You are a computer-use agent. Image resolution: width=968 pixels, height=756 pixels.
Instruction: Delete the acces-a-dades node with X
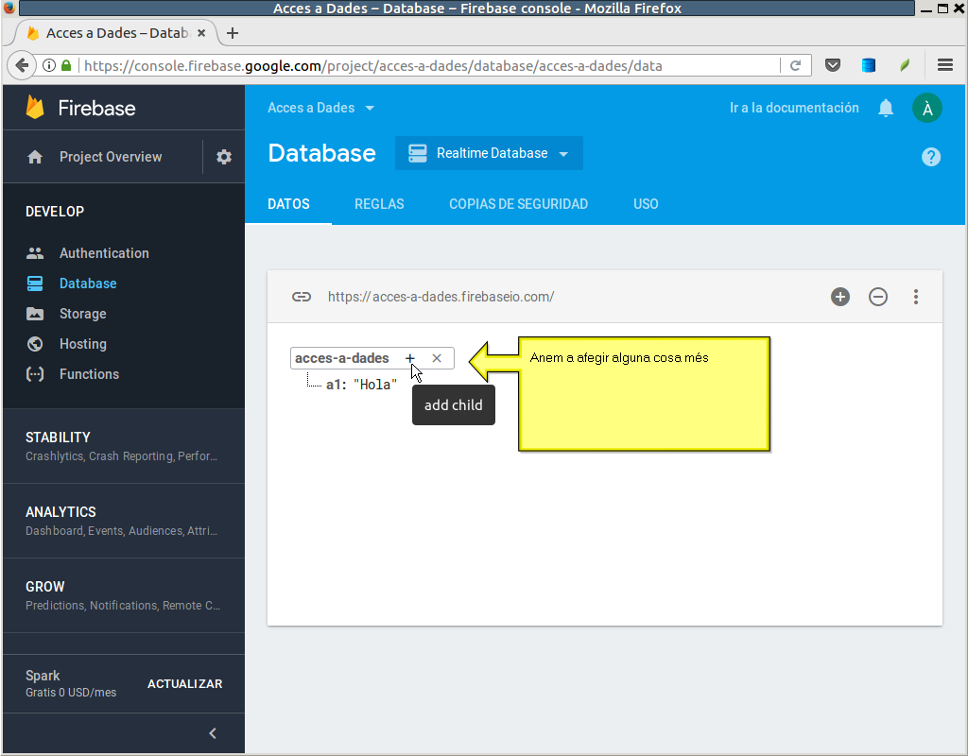pos(437,358)
